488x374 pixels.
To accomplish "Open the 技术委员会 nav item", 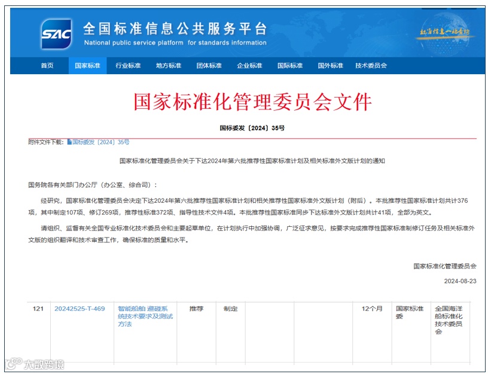I will (x=371, y=66).
